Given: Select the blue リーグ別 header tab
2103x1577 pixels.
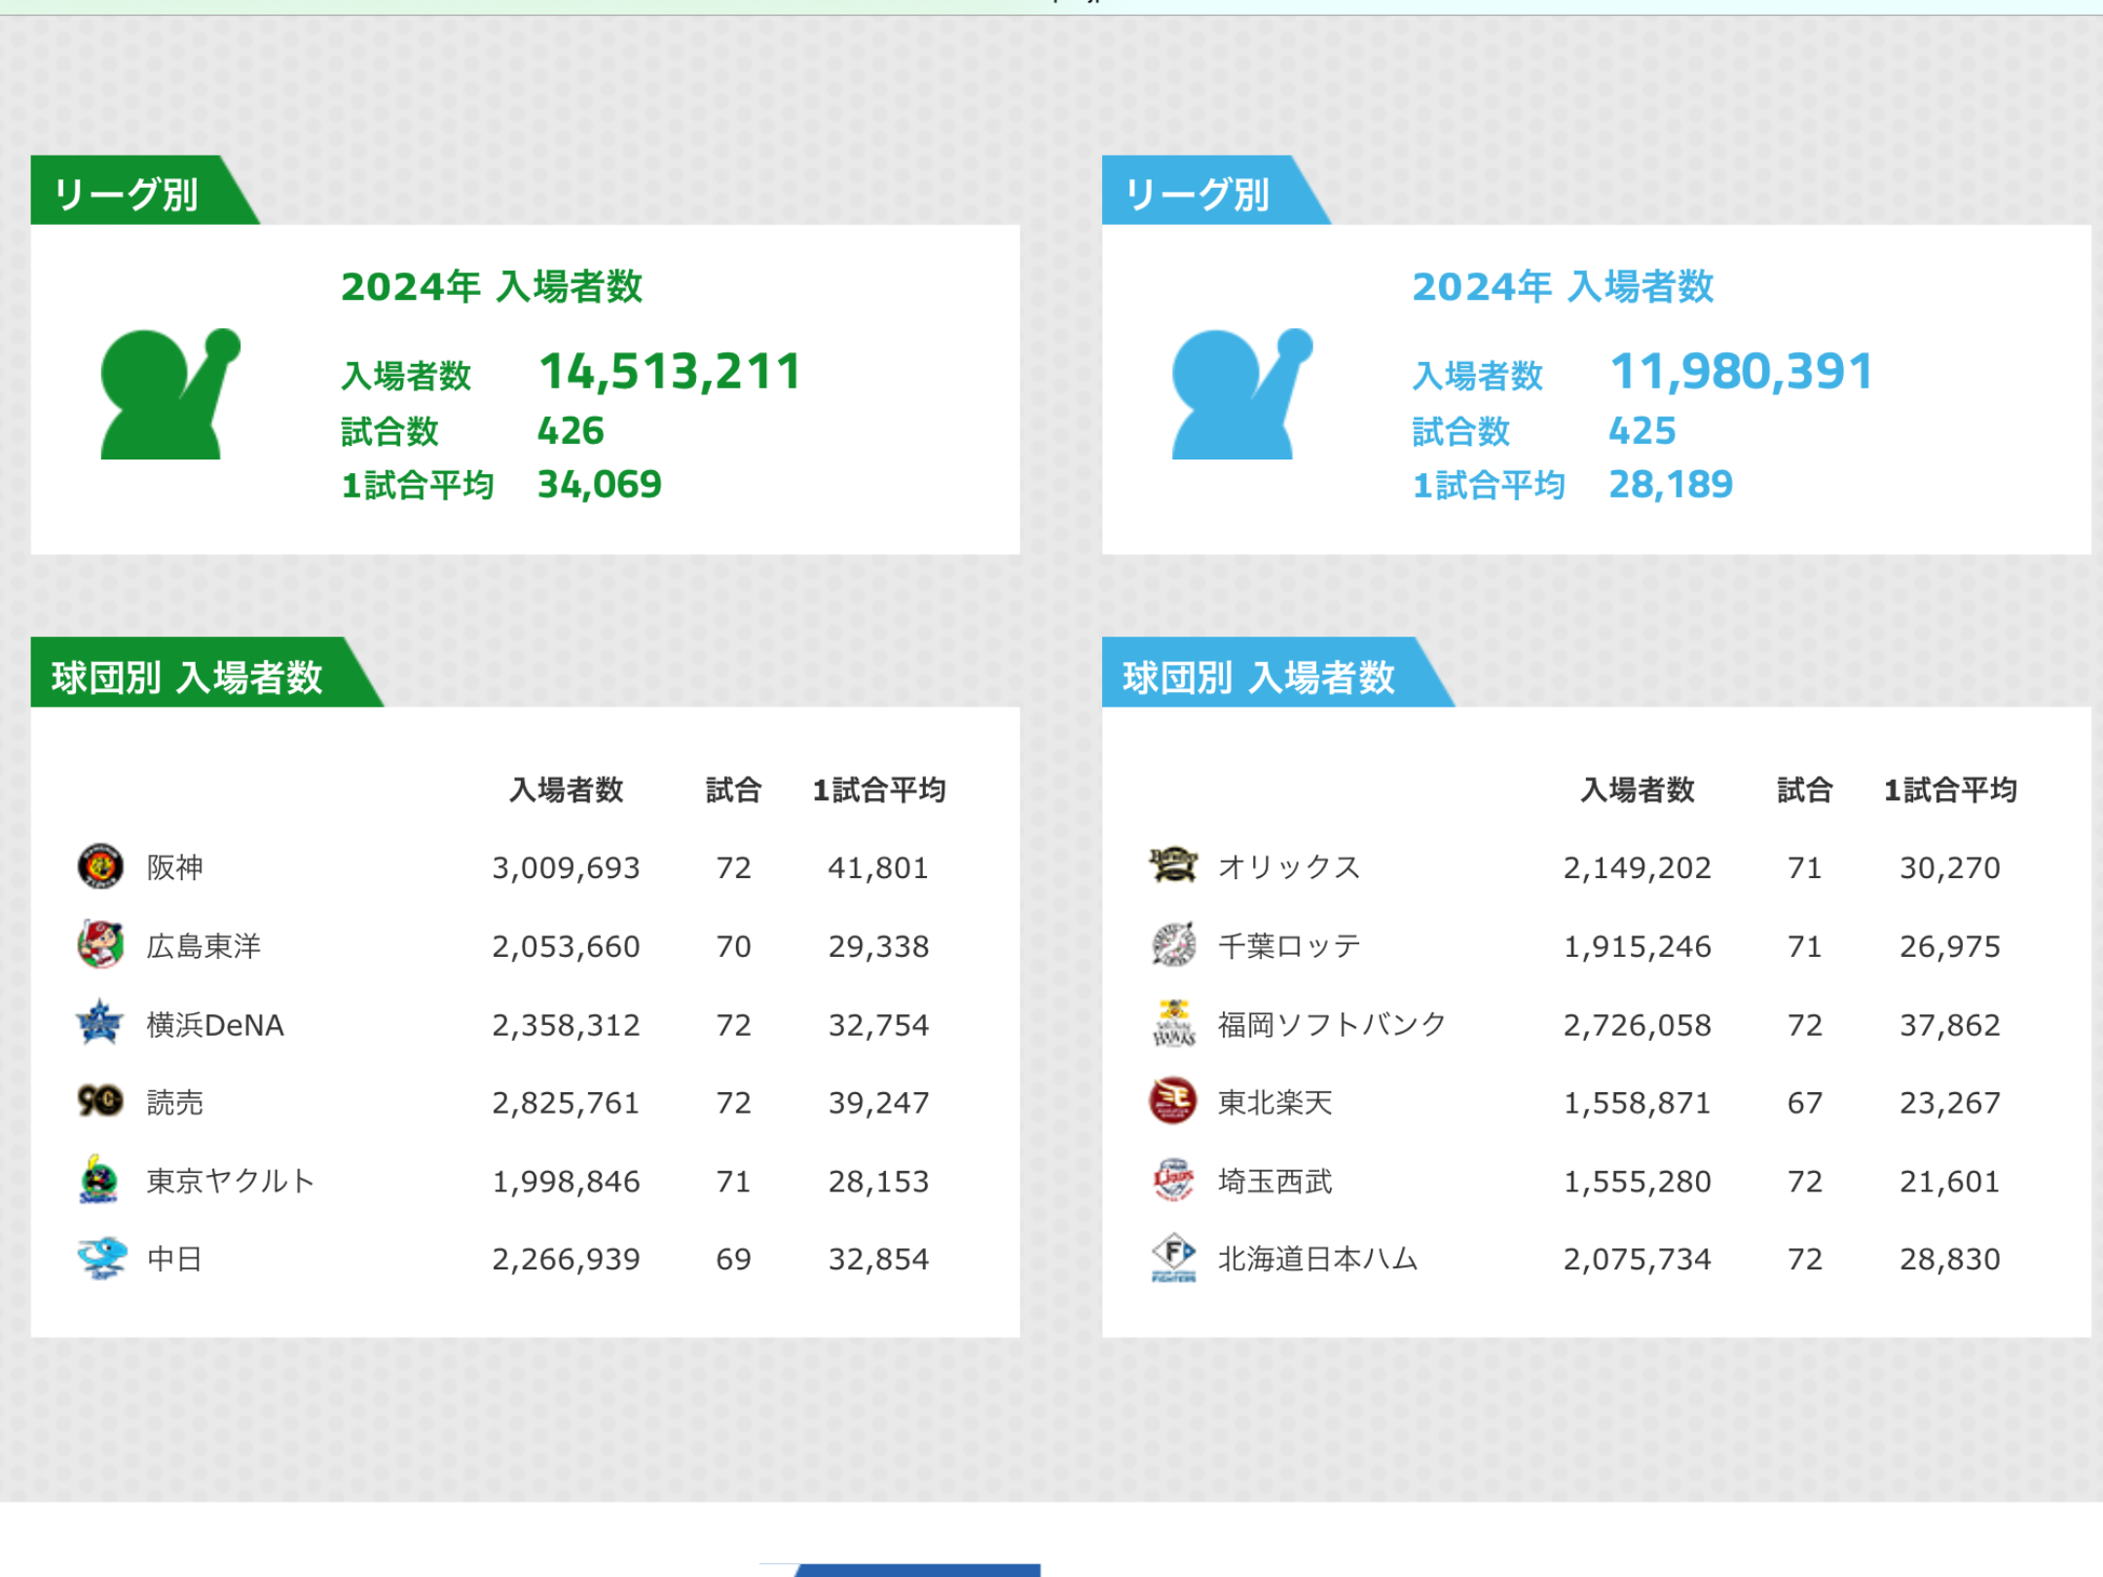Looking at the screenshot, I should coord(1216,190).
